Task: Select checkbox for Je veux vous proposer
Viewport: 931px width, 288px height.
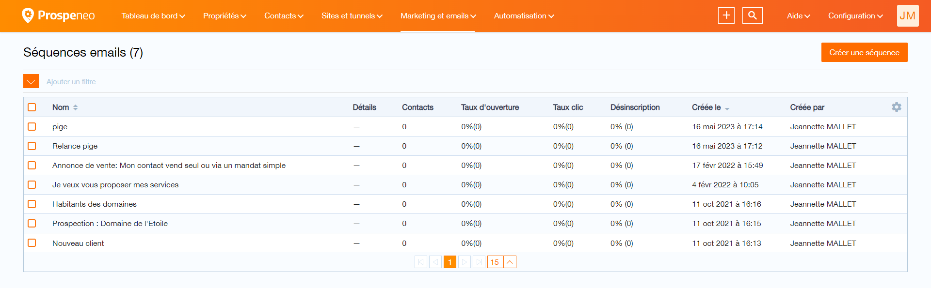Action: tap(32, 184)
